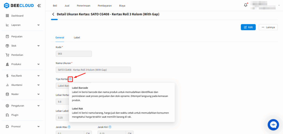
Task: Open the live chat bubble
Action: tap(273, 125)
